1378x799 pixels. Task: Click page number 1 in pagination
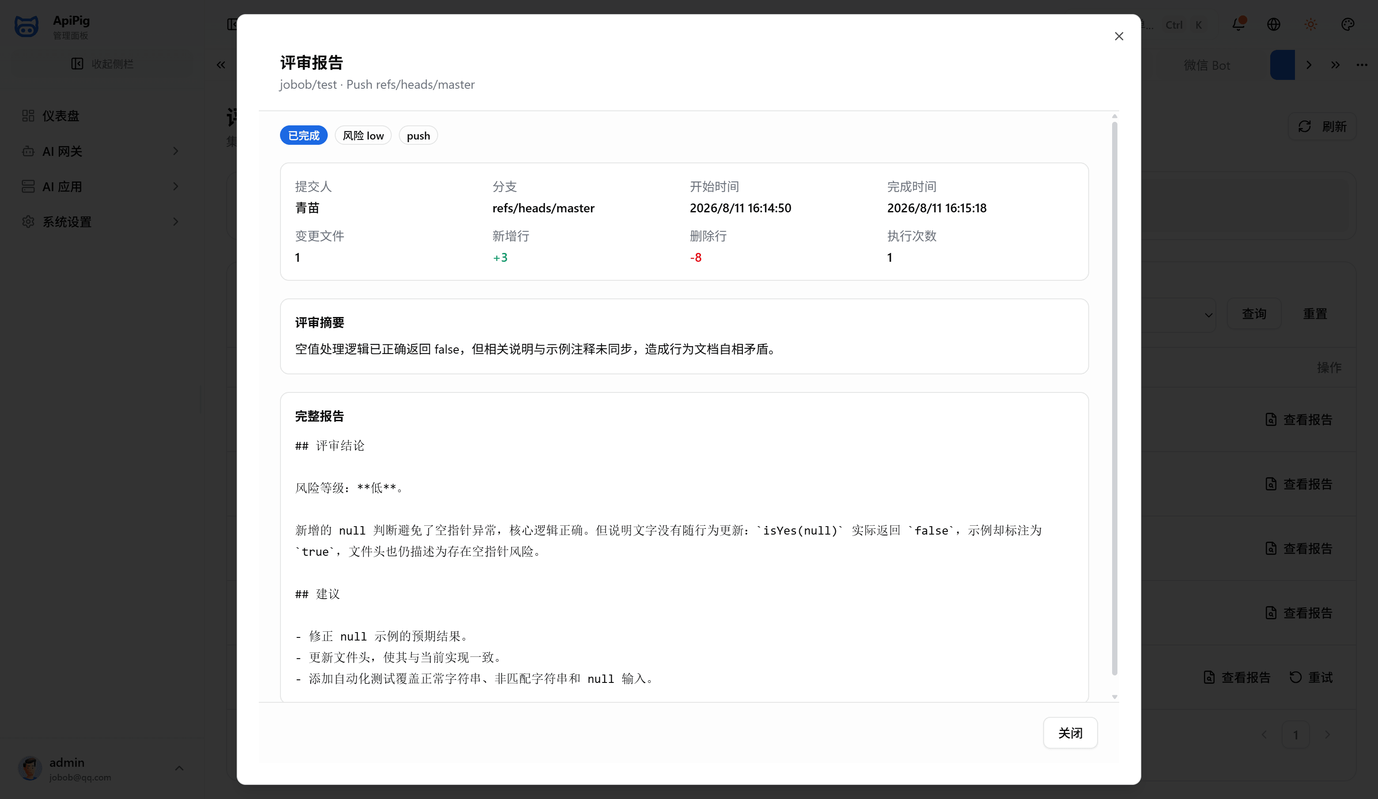1295,735
